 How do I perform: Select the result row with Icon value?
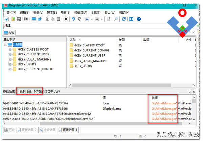pyautogui.click(x=97, y=103)
